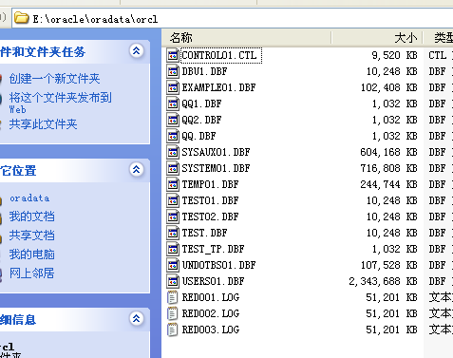Screen dimensions: 453x358
Task: Open 我的电脑 link
Action: [31, 254]
